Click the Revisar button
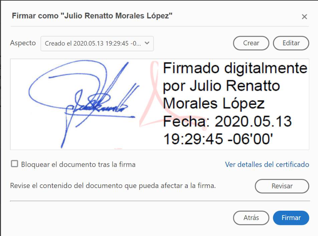Viewport: 318px width, 236px height. 282,186
